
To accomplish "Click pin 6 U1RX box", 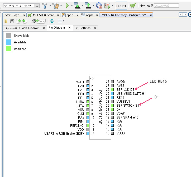I will pos(88,102).
